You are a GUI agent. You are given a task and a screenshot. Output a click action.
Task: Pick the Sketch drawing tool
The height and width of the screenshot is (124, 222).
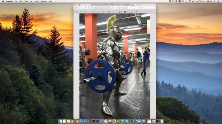pyautogui.click(x=86, y=12)
